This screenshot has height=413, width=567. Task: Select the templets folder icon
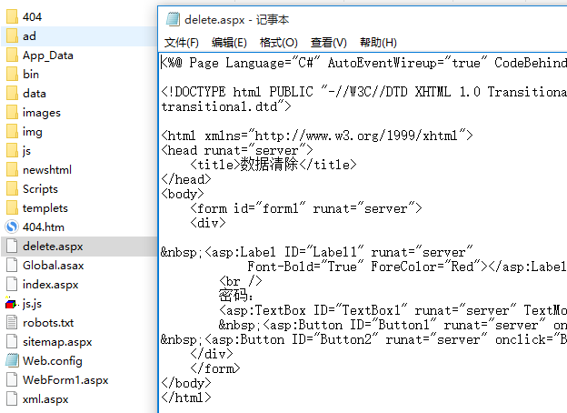pos(12,207)
